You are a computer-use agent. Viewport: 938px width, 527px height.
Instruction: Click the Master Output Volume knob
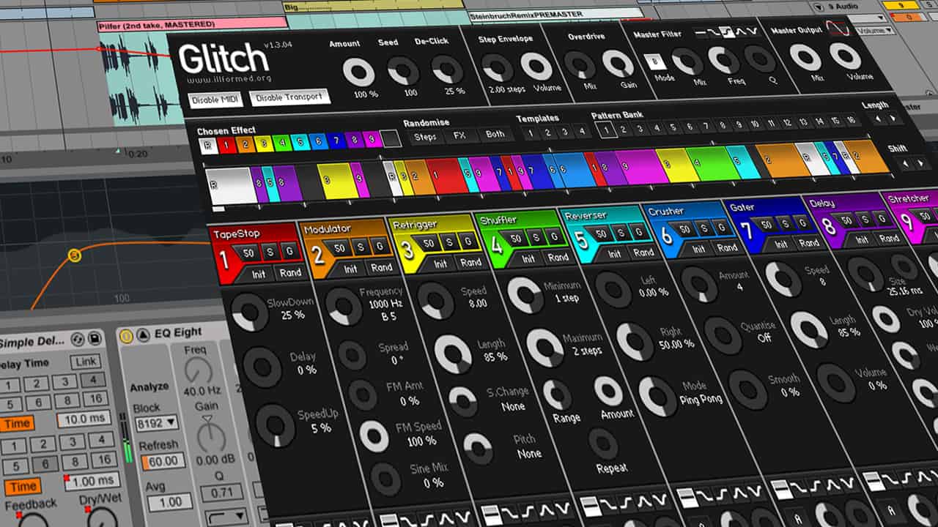[x=846, y=56]
